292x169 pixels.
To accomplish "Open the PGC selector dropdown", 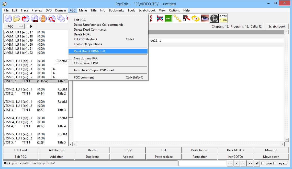I will (x=14, y=26).
